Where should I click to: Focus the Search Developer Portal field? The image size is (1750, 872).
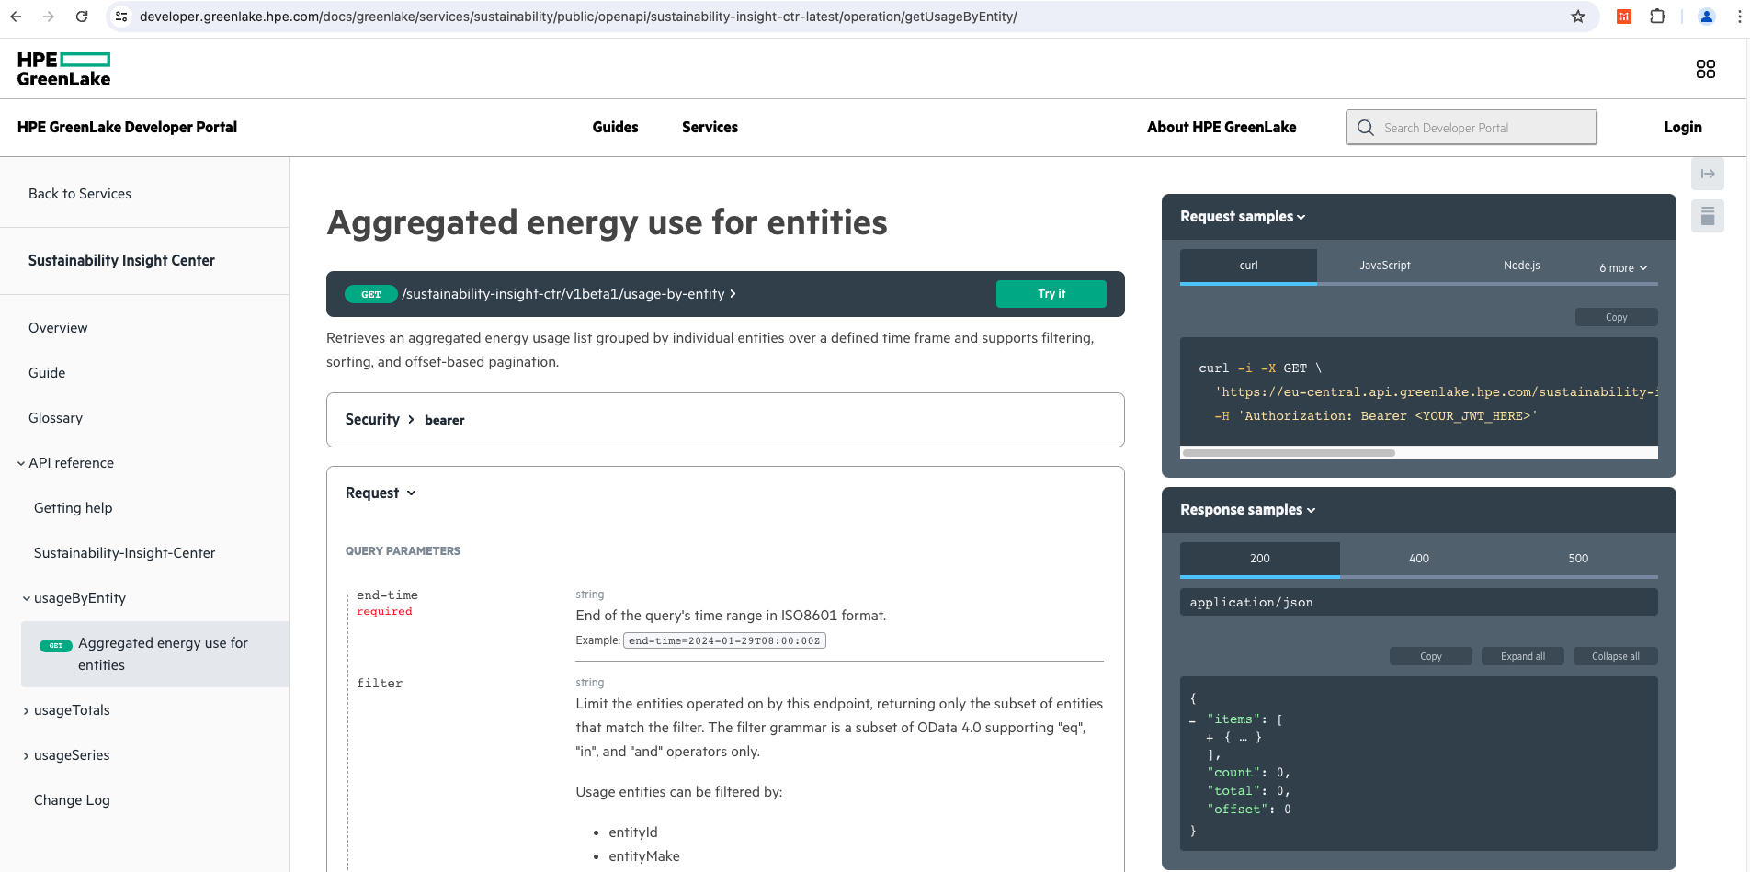pos(1471,128)
